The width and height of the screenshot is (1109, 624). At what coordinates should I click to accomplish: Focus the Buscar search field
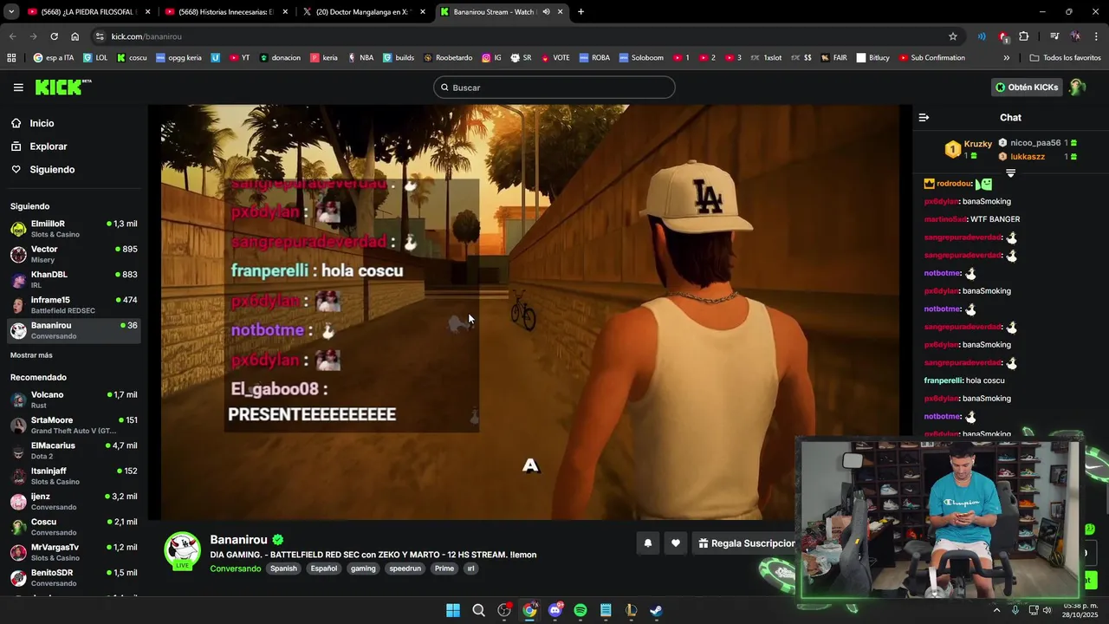(x=554, y=88)
